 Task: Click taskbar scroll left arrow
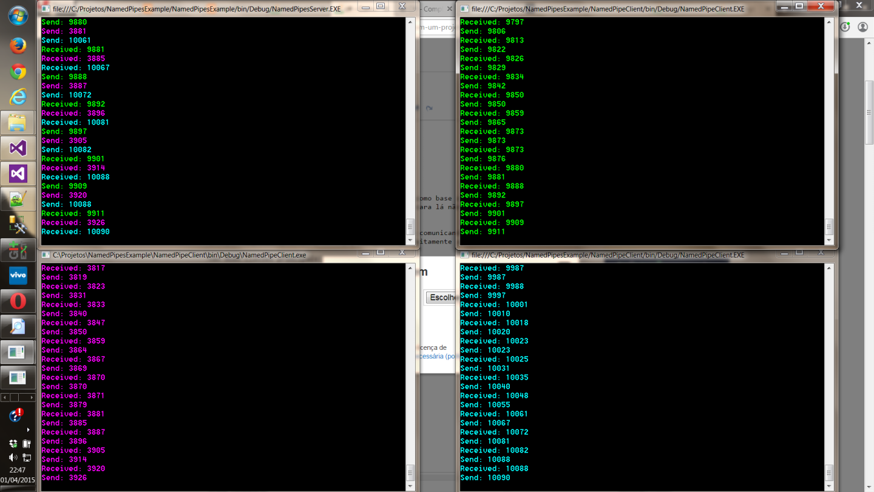(5, 397)
